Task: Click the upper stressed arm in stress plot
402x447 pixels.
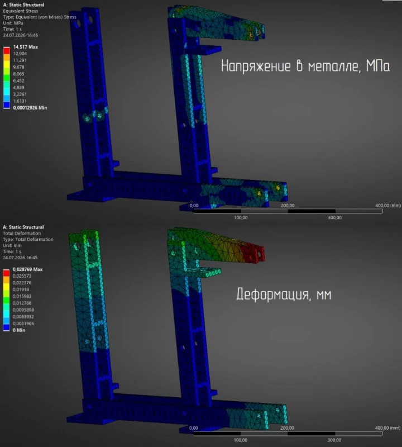Action: (217, 23)
